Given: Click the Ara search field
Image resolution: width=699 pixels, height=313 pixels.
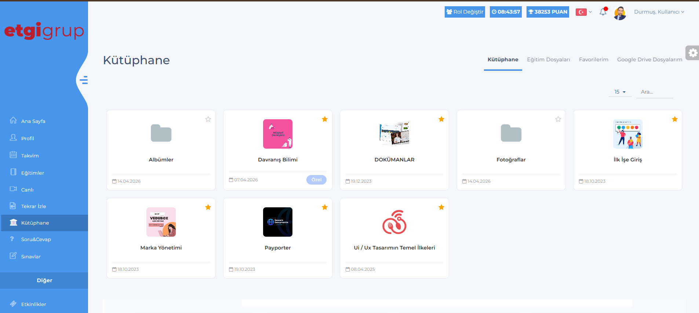Looking at the screenshot, I should coord(655,92).
